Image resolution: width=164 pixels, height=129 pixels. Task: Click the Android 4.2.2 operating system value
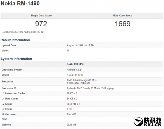(x=74, y=70)
